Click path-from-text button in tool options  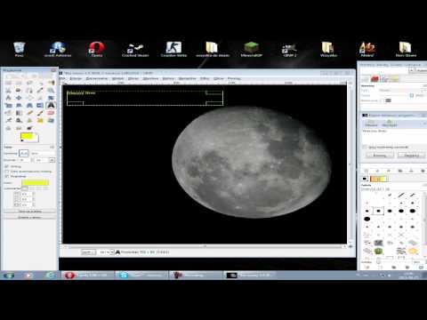pos(29,218)
